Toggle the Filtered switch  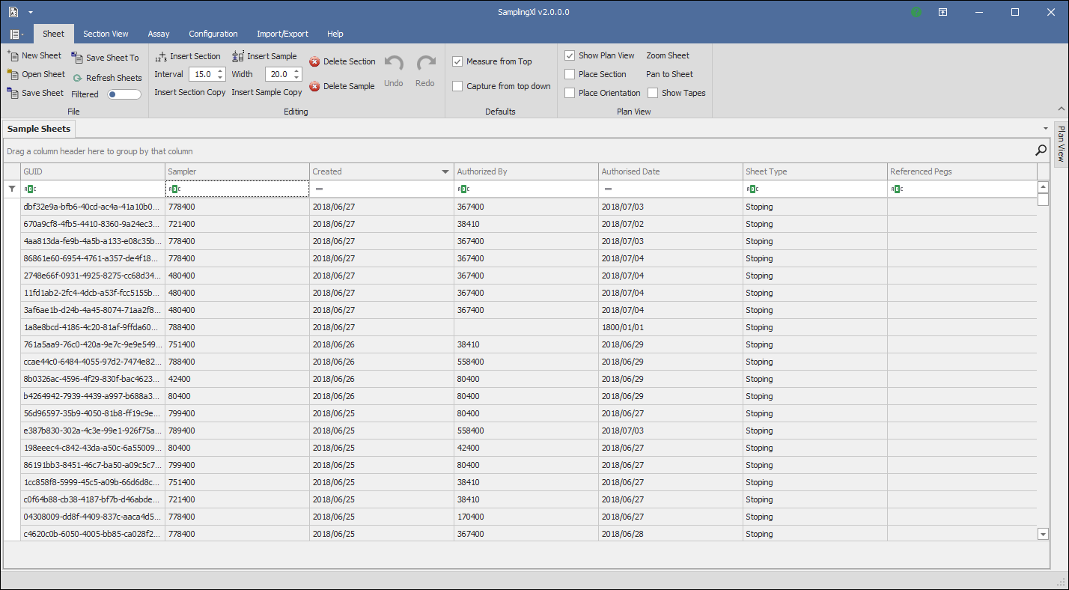pos(124,94)
